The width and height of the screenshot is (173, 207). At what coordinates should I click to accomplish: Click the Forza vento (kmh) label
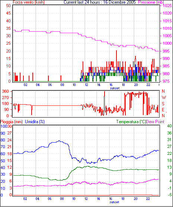coord(29,2)
